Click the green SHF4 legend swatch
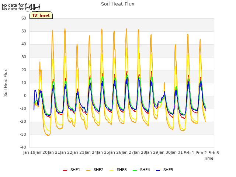Viewport: 236px width, 177px height. 135,170
